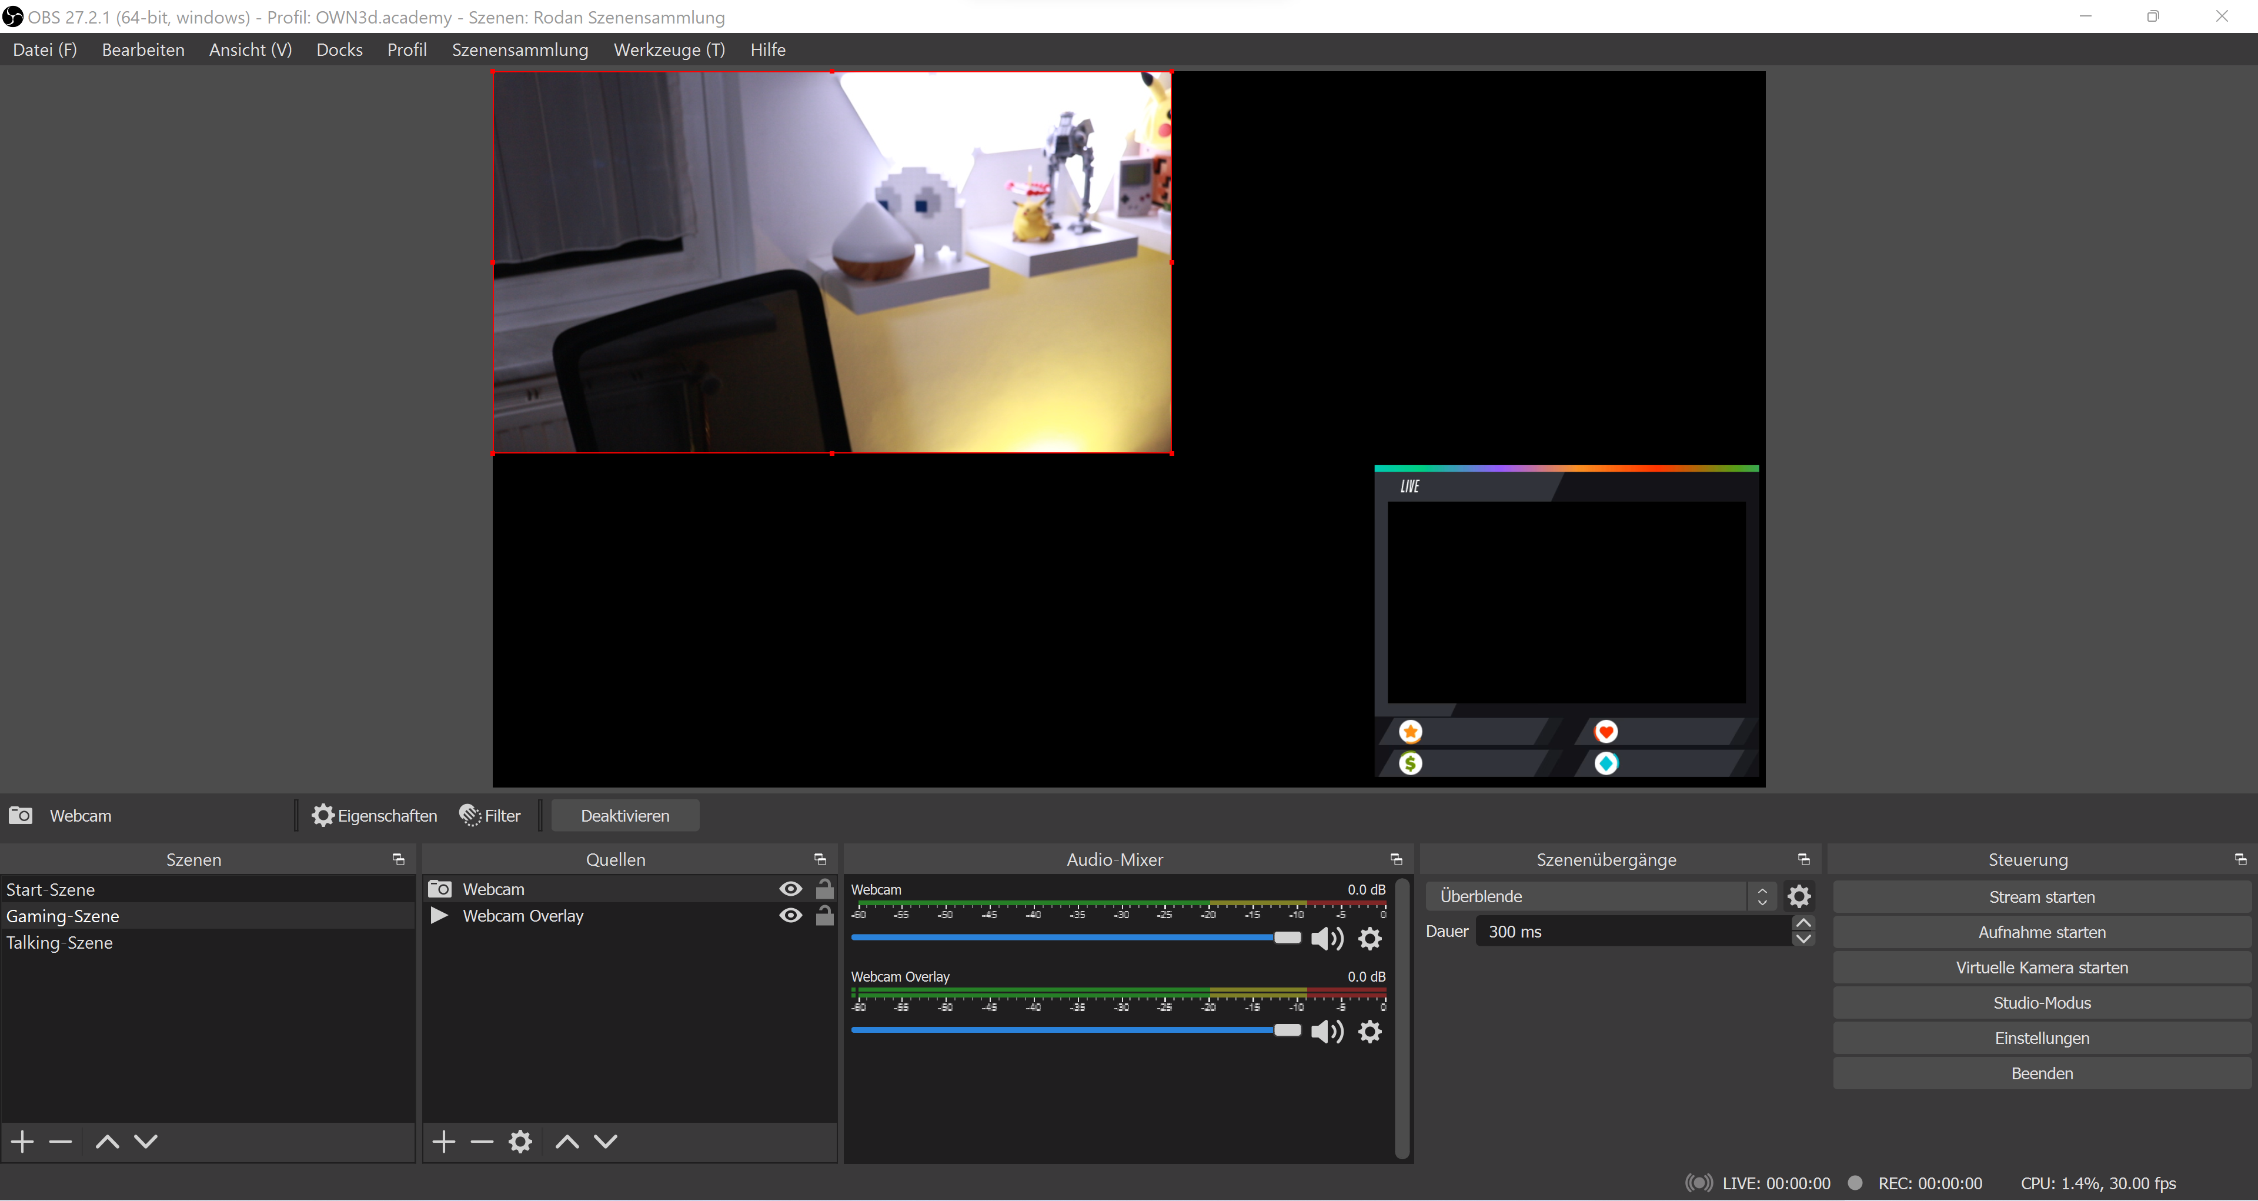
Task: Remove selected source with minus icon
Action: pyautogui.click(x=482, y=1142)
